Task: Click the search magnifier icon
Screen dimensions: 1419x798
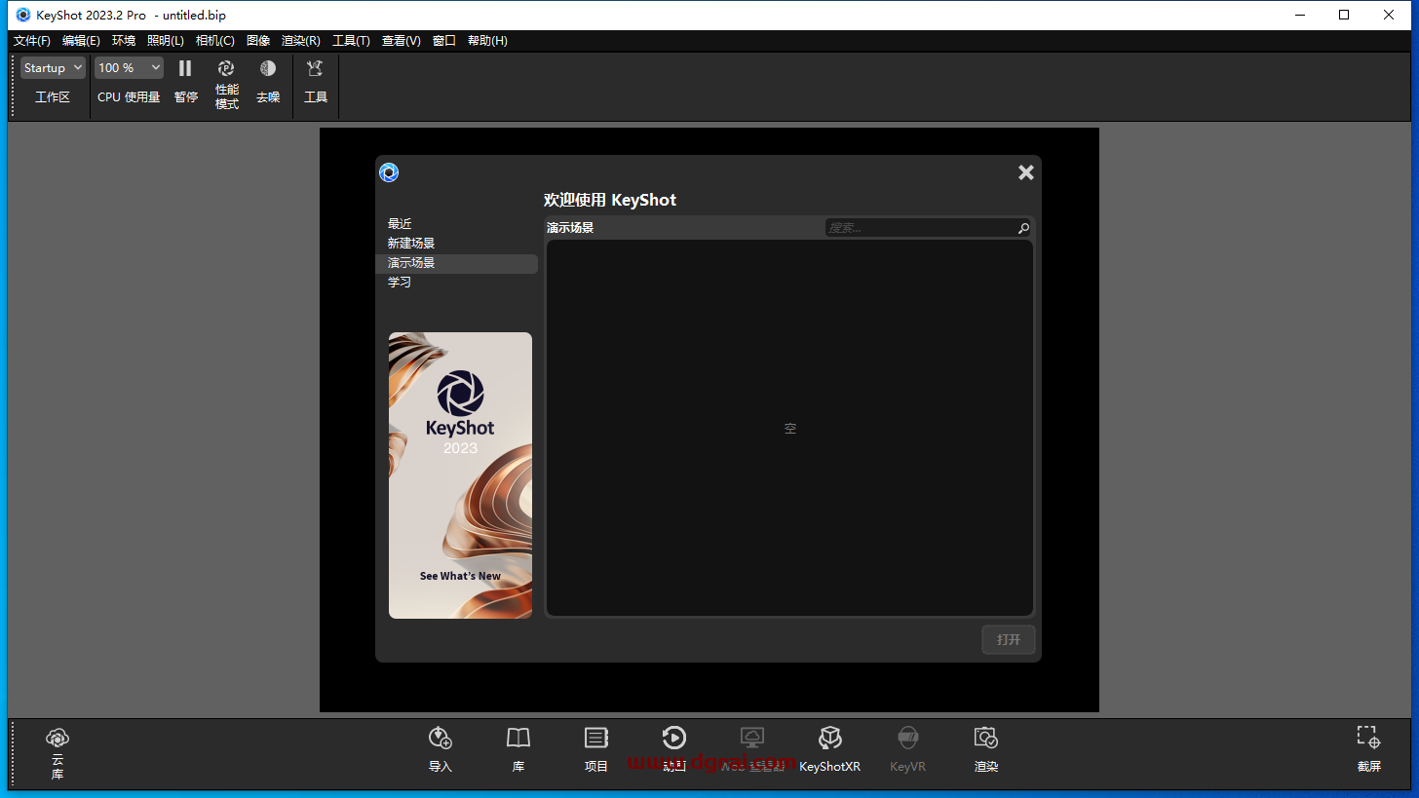Action: [x=1023, y=228]
